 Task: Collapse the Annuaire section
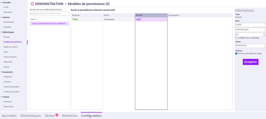(x=1, y=3)
